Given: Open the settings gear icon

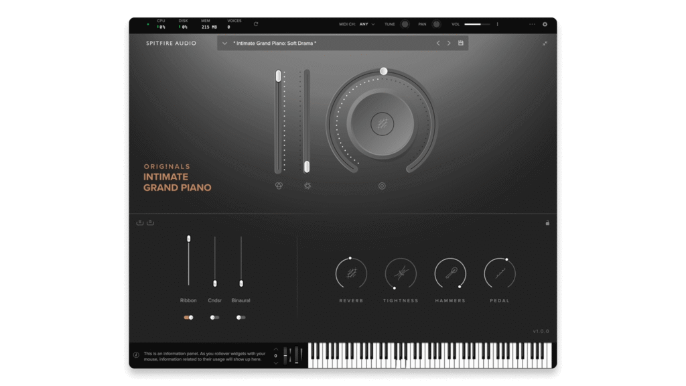Looking at the screenshot, I should pyautogui.click(x=545, y=25).
